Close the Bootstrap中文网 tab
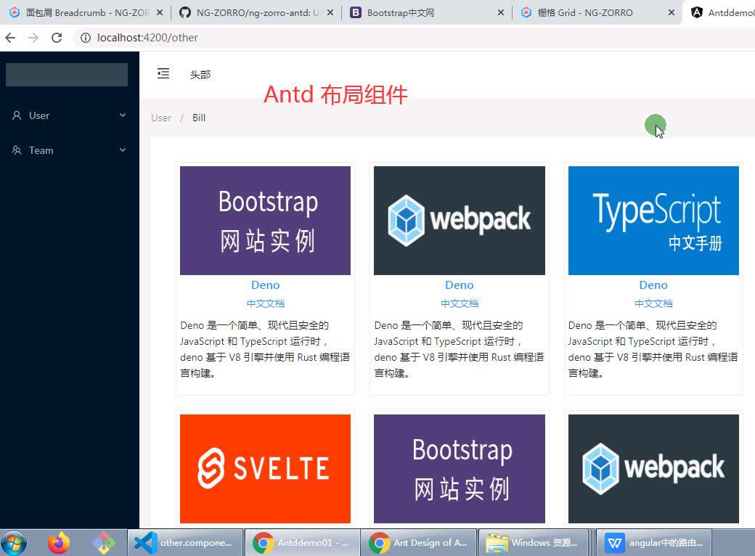This screenshot has width=755, height=556. click(x=501, y=12)
